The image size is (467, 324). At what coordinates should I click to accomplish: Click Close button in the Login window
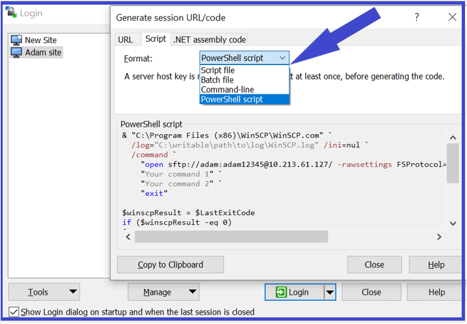[x=371, y=292]
